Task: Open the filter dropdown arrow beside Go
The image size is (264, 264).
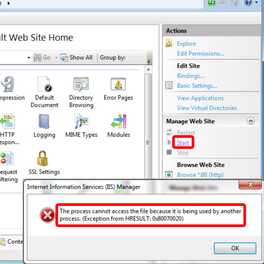Action: (29, 58)
